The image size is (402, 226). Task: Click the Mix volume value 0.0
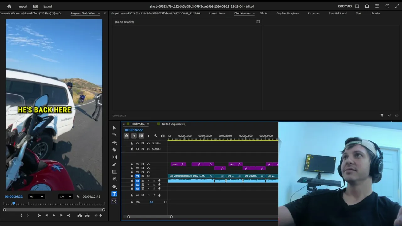click(151, 202)
